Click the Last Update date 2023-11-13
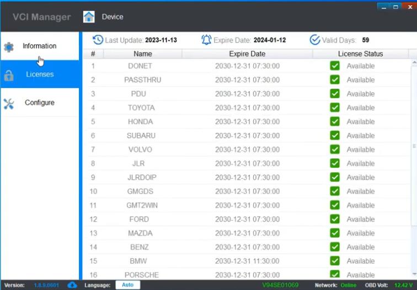 click(161, 40)
